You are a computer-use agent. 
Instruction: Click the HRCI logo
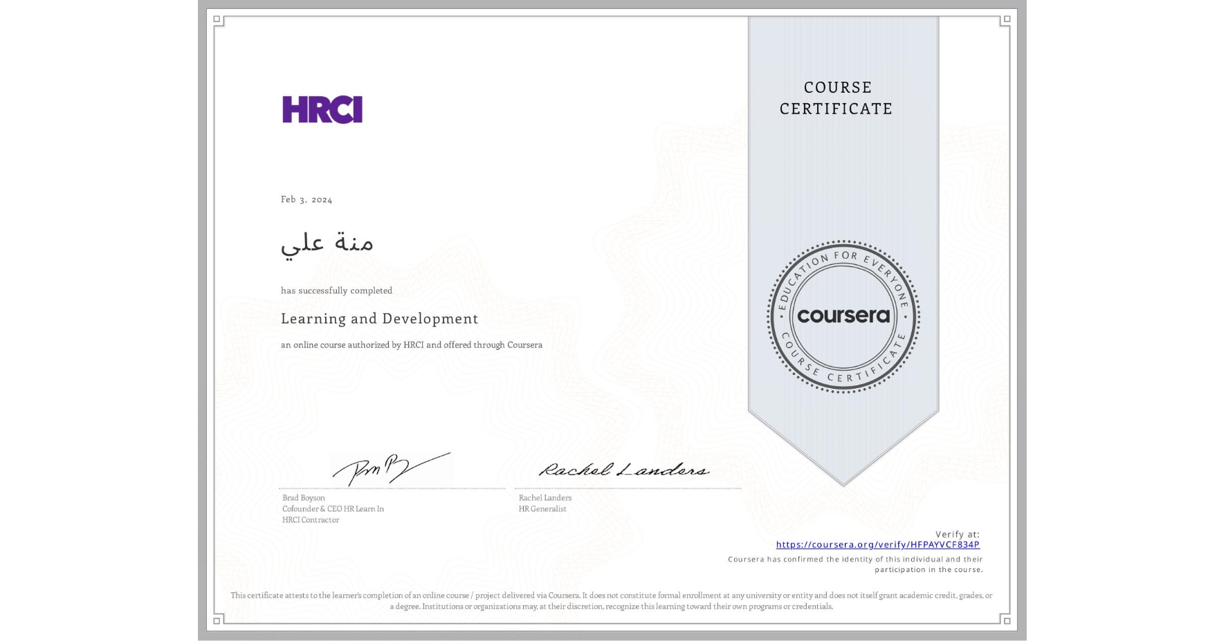322,109
